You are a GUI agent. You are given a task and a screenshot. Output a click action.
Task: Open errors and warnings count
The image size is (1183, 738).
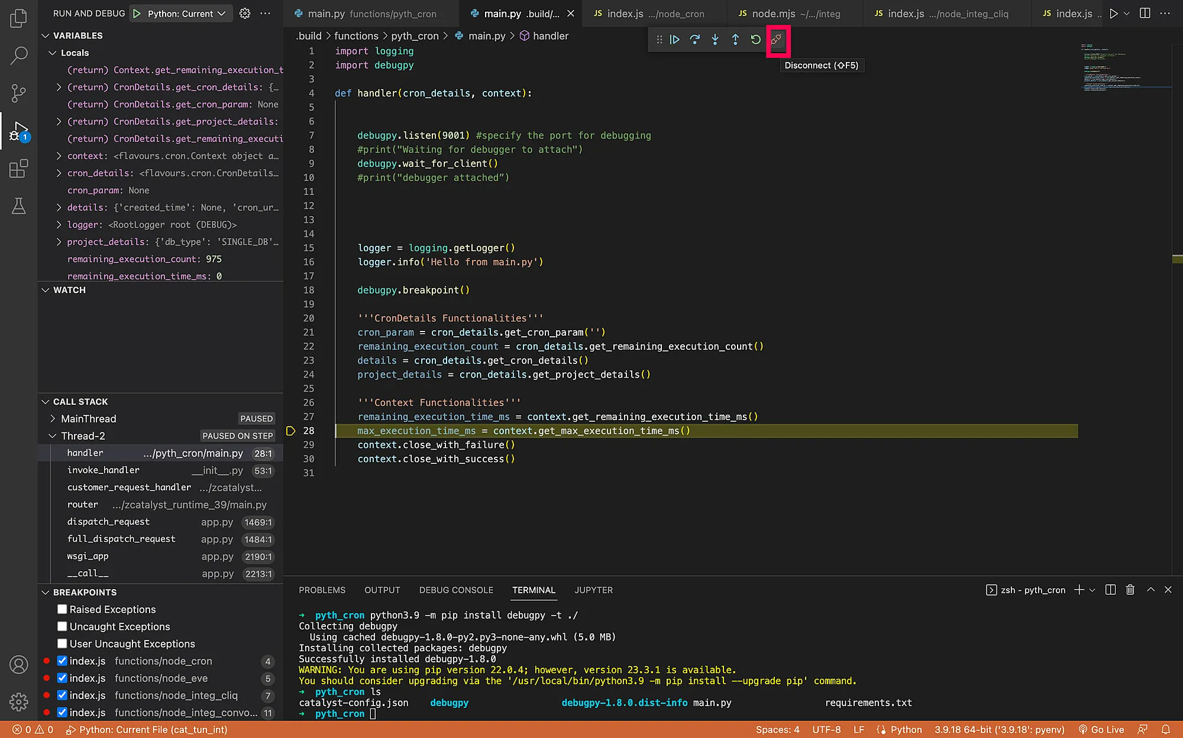pyautogui.click(x=33, y=730)
